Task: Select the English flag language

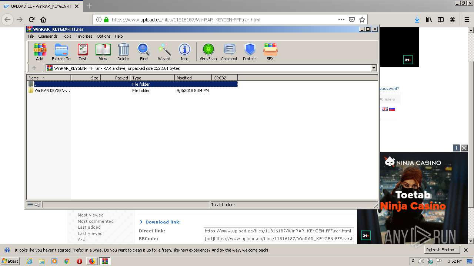Action: tap(385, 109)
